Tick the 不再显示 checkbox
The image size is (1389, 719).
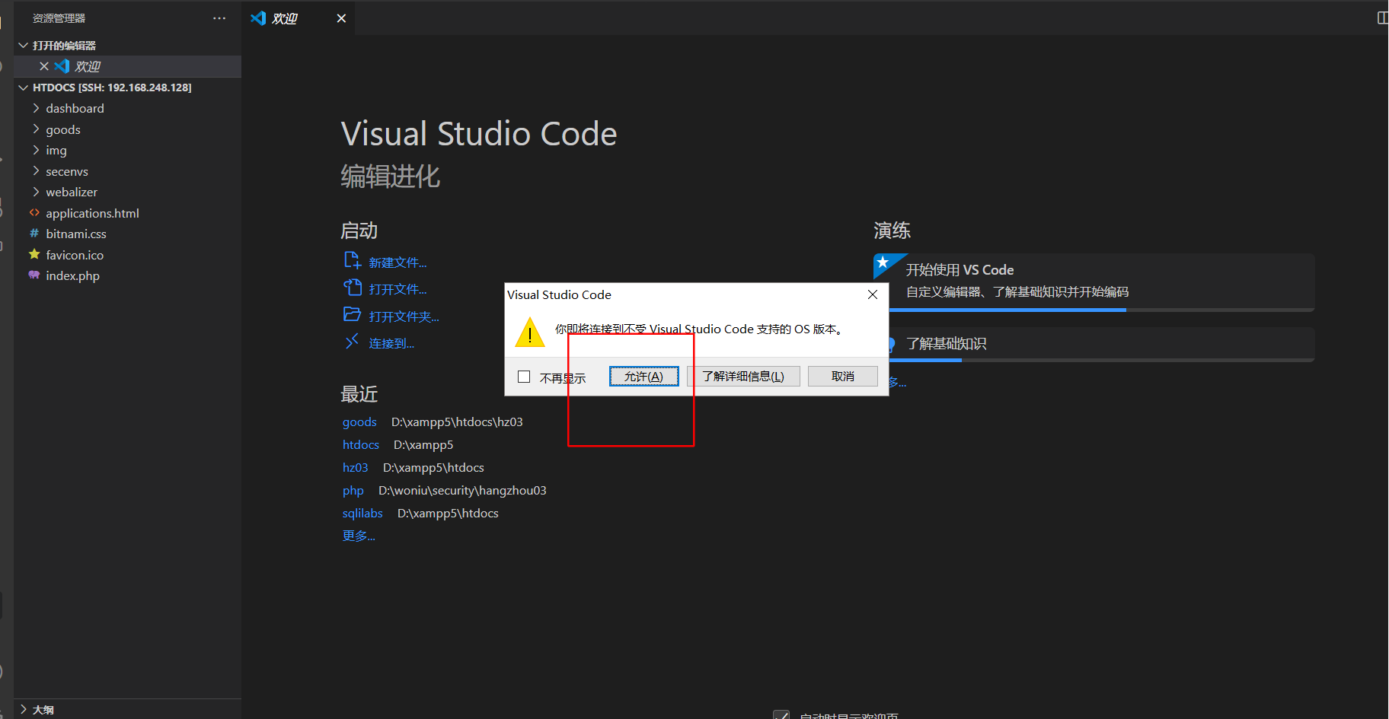(x=524, y=377)
